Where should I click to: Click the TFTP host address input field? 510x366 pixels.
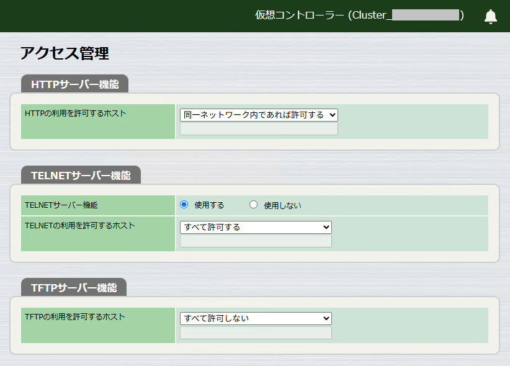point(256,333)
